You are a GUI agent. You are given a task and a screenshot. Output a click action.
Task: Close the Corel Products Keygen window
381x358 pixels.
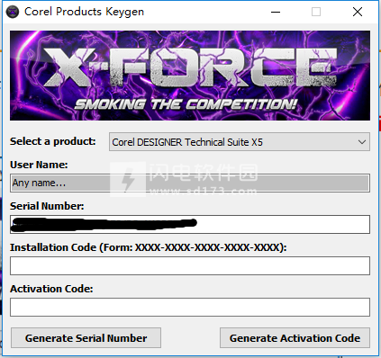click(358, 12)
